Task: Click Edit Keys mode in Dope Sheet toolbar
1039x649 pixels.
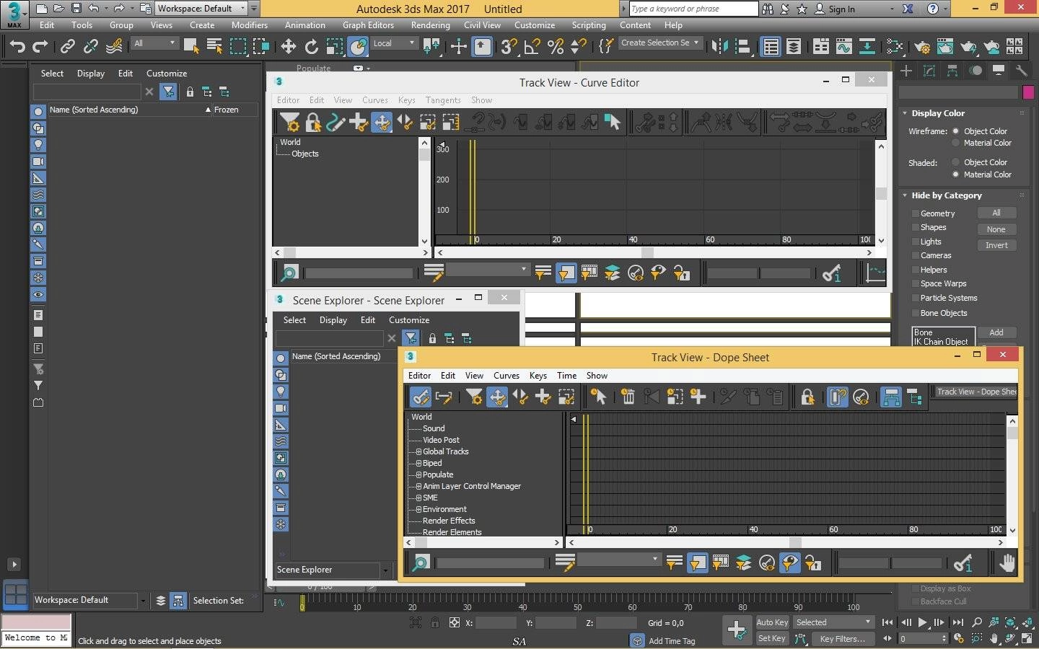Action: (x=421, y=397)
